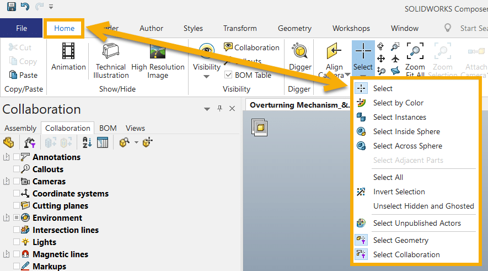Screen dimensions: 488x271
Task: Expand the Environment tree node
Action: 6,217
